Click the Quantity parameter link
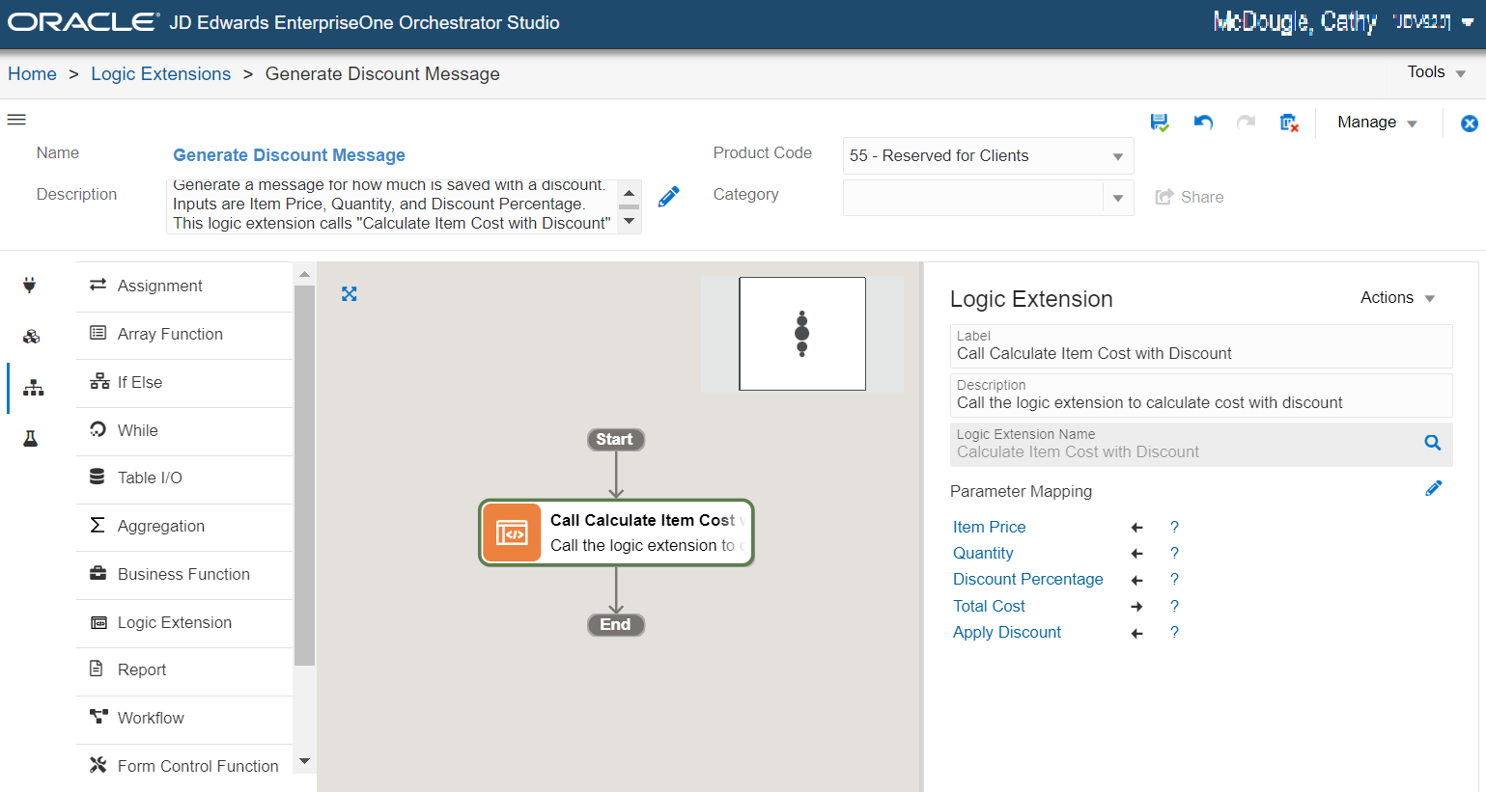1486x792 pixels. tap(983, 553)
